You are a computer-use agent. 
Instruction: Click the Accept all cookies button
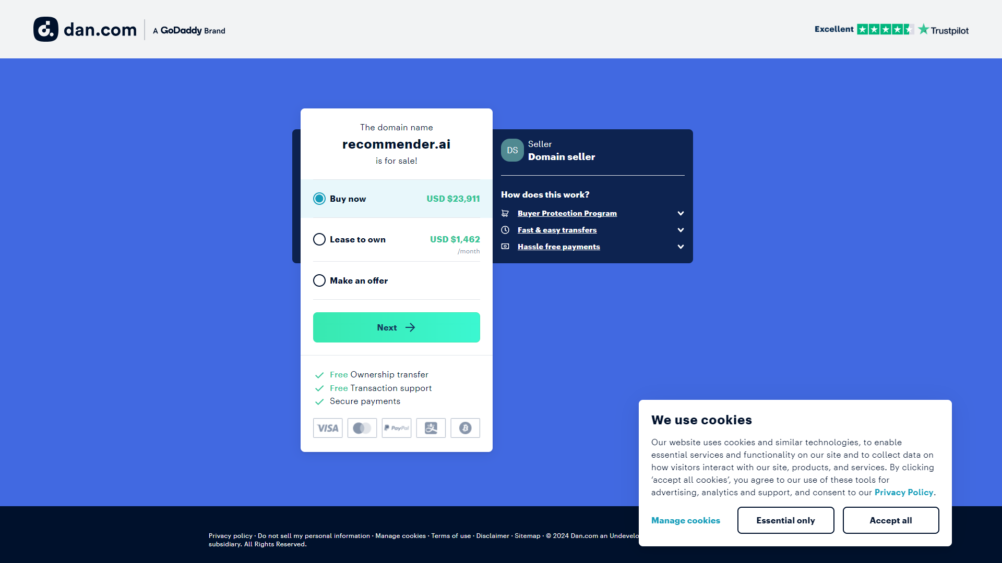tap(890, 520)
